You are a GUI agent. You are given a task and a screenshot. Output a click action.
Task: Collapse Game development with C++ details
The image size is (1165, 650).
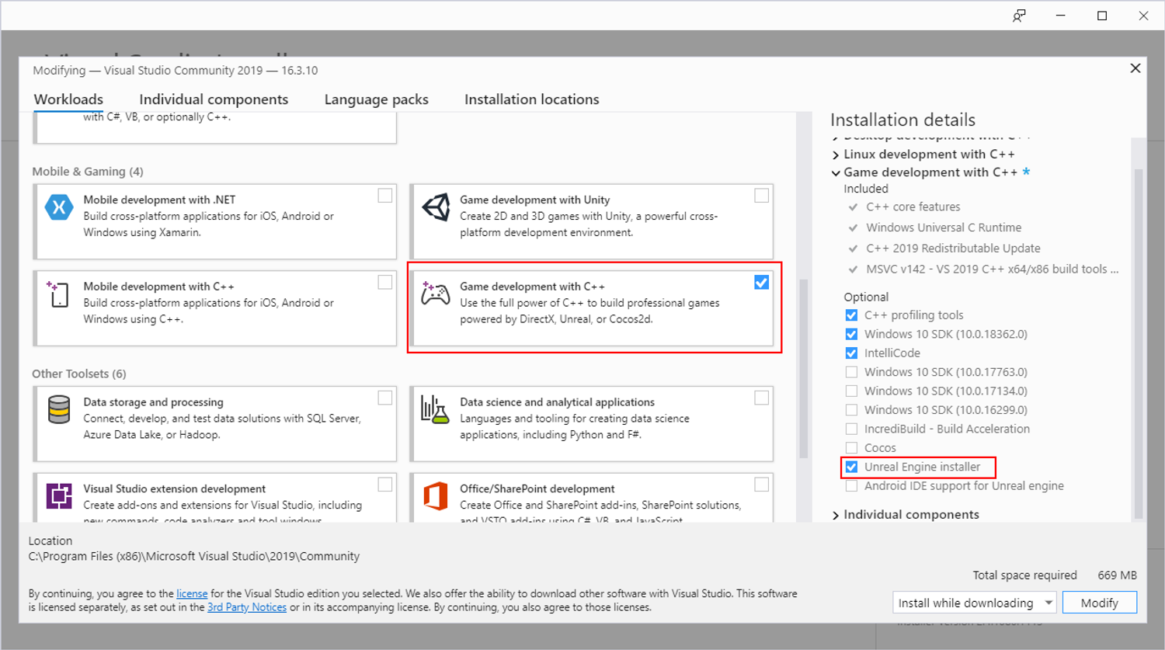click(836, 172)
